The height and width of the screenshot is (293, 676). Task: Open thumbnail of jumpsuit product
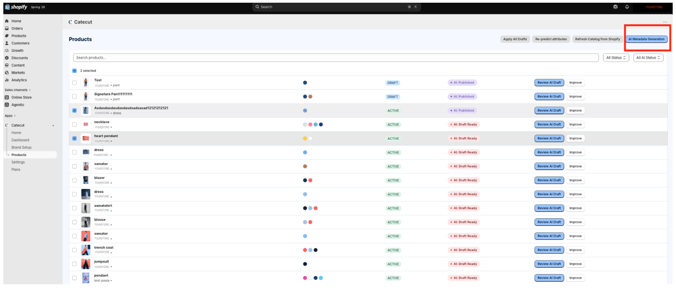tap(86, 264)
